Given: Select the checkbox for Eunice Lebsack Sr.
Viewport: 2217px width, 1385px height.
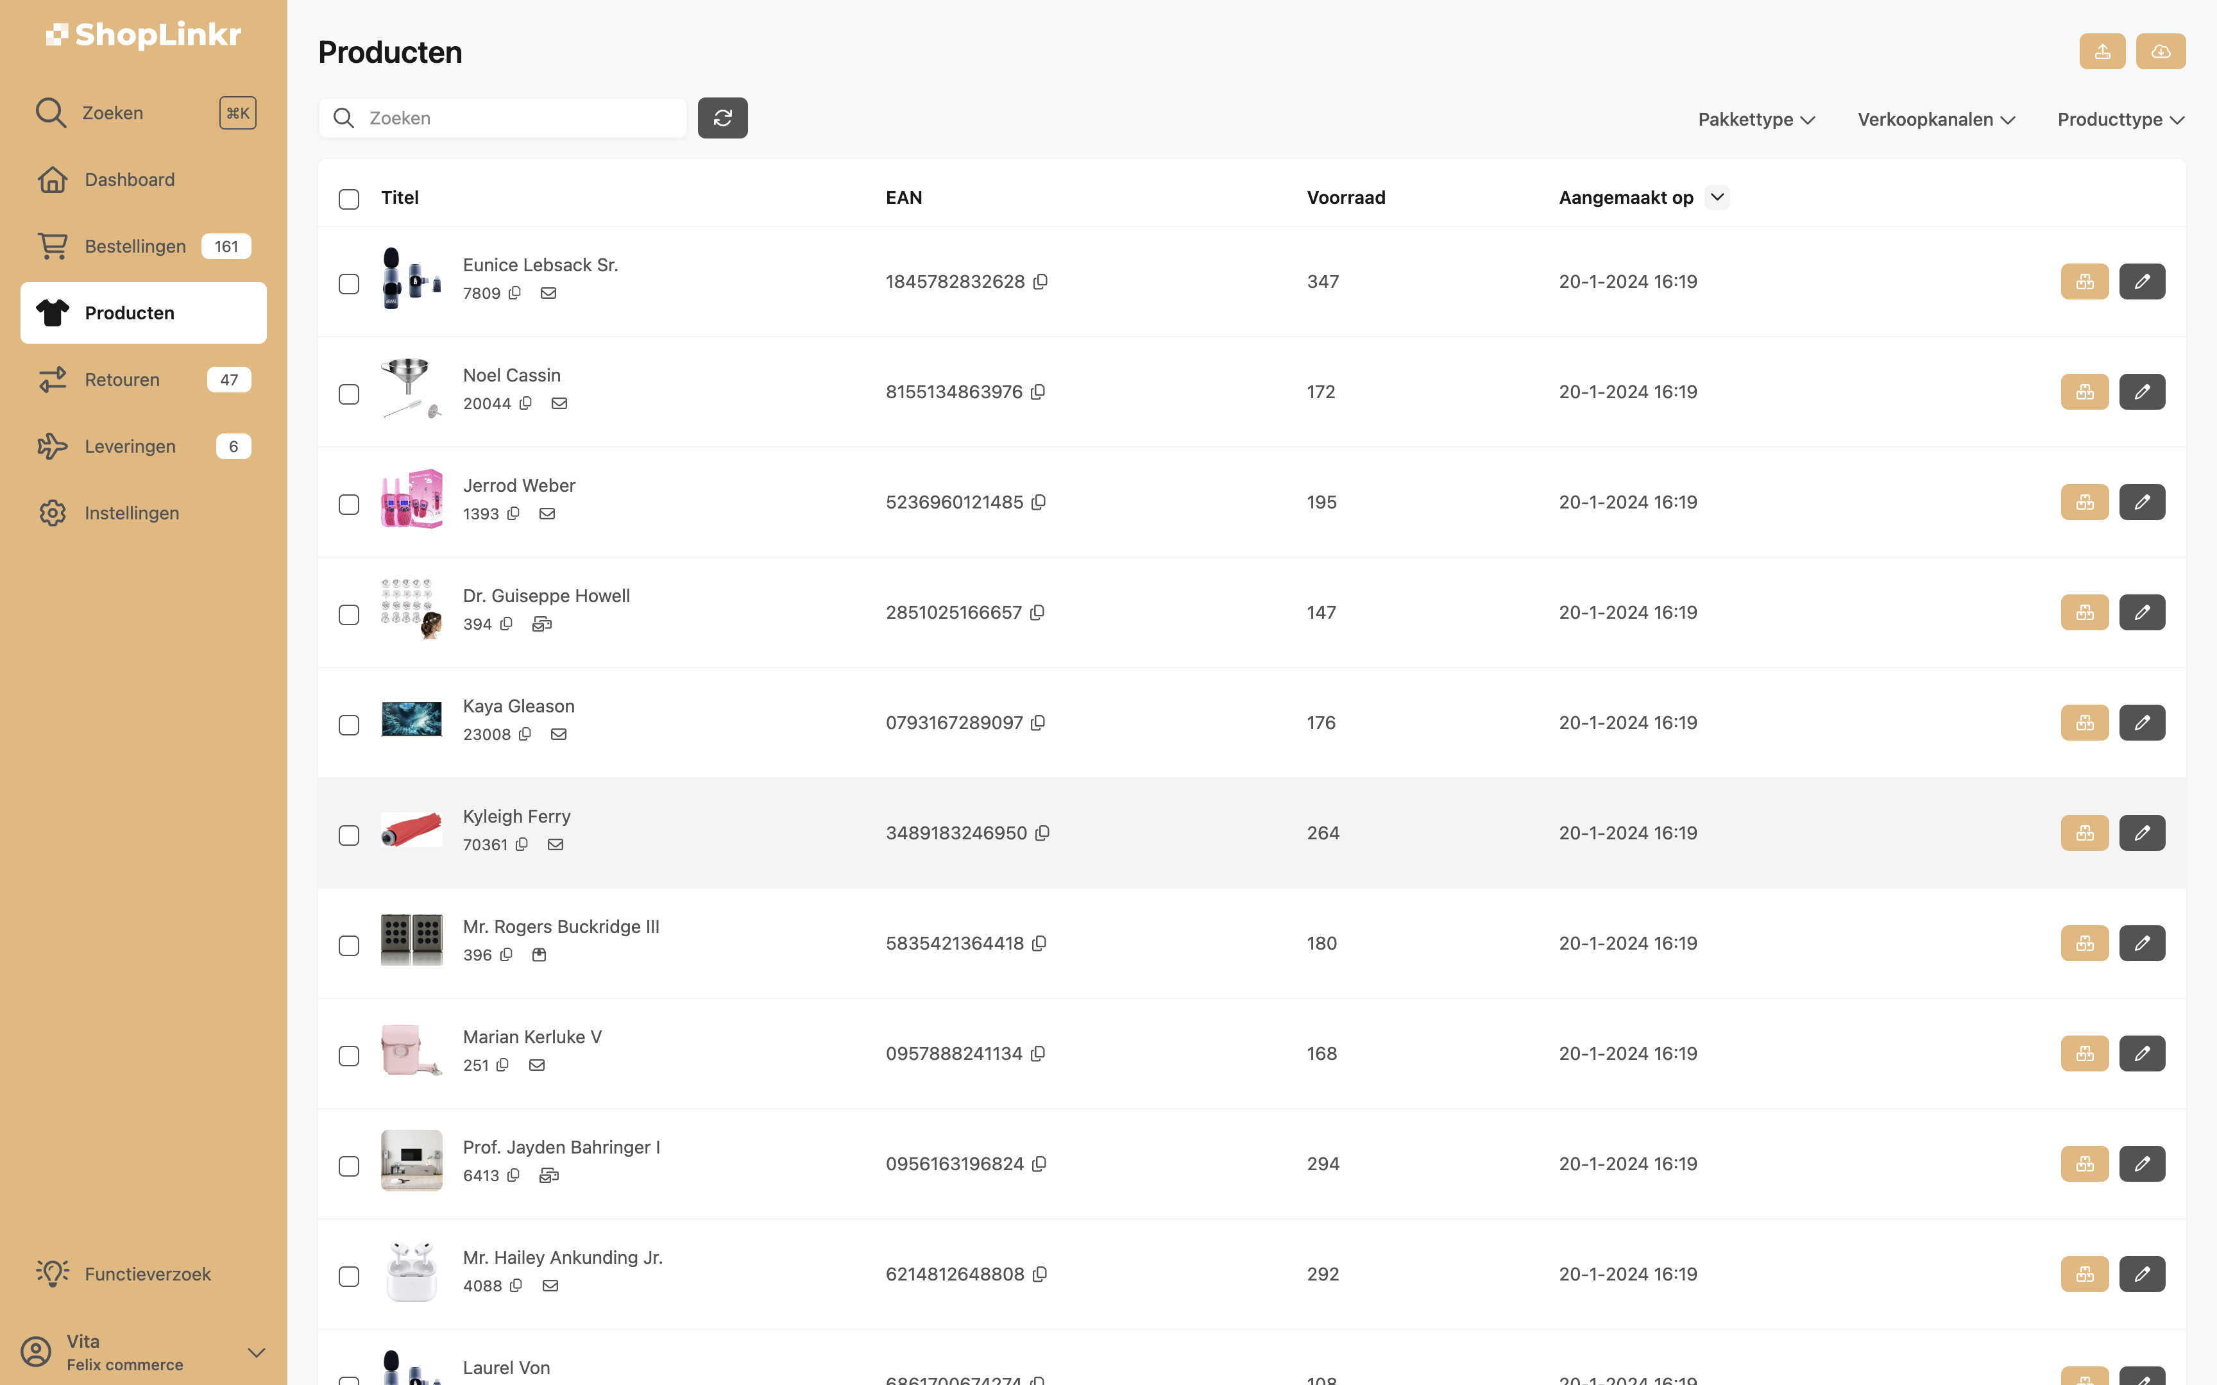Looking at the screenshot, I should 349,284.
